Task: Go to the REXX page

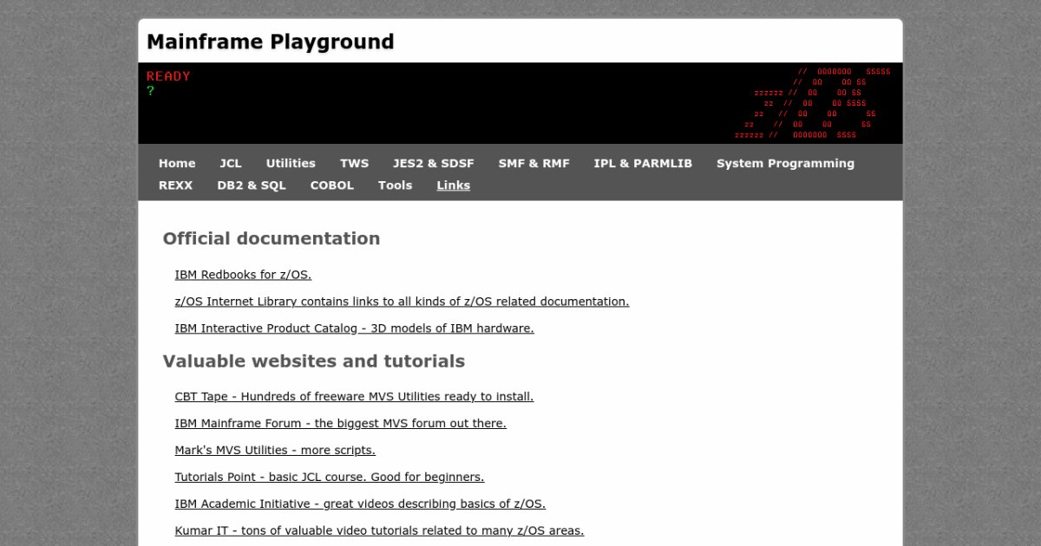Action: click(176, 185)
